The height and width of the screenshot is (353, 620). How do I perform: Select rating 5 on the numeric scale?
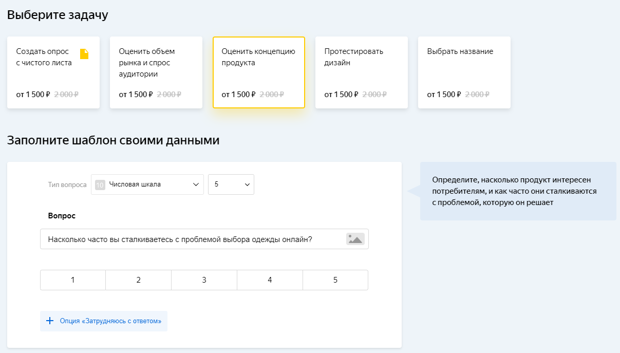[335, 280]
